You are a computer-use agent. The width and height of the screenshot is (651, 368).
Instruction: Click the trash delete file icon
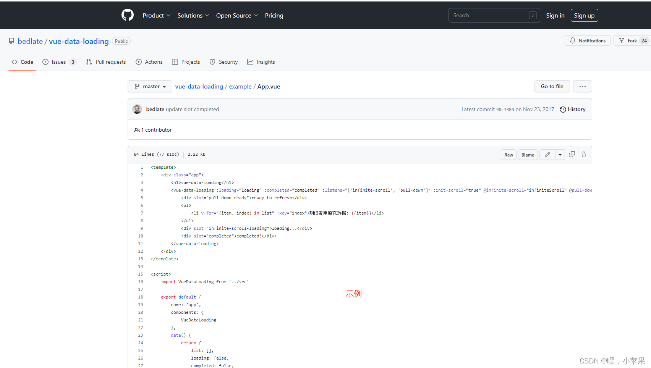point(584,155)
